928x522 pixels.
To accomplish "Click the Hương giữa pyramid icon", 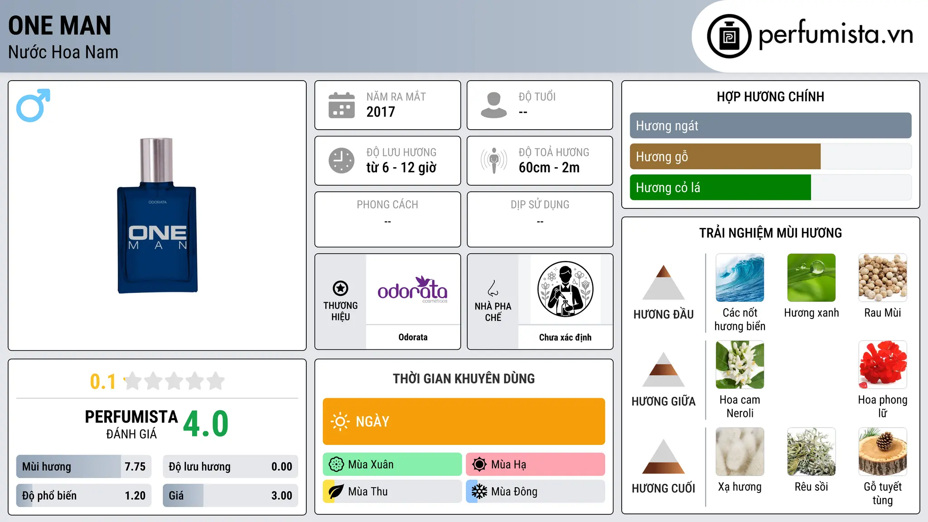I will tap(663, 369).
